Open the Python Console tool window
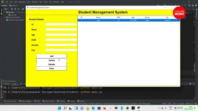Screen dimensions: 198x111 [48, 101]
